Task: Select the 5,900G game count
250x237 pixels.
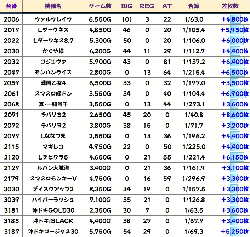Action: 100,62
